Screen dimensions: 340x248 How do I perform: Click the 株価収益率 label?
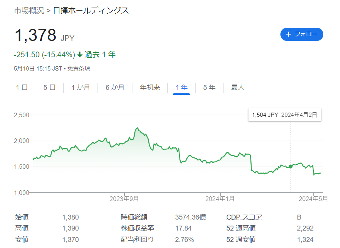(137, 228)
